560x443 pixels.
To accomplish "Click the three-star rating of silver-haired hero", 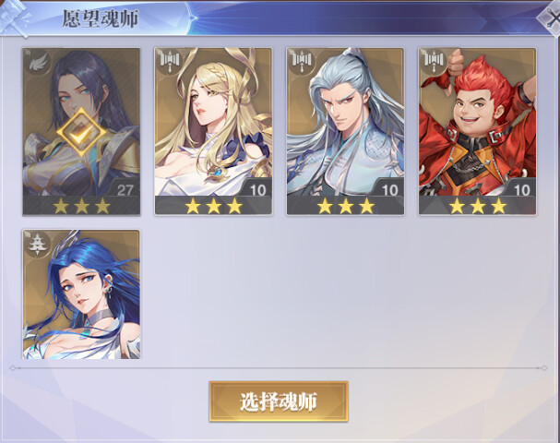I will point(345,206).
